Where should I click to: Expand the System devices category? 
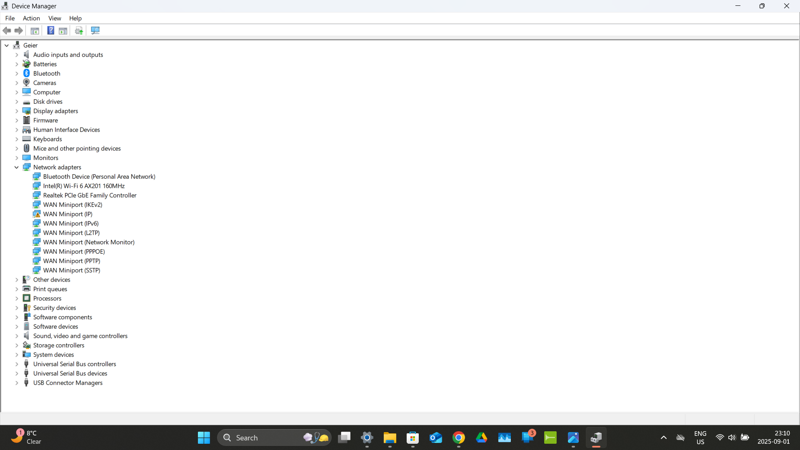(x=17, y=355)
